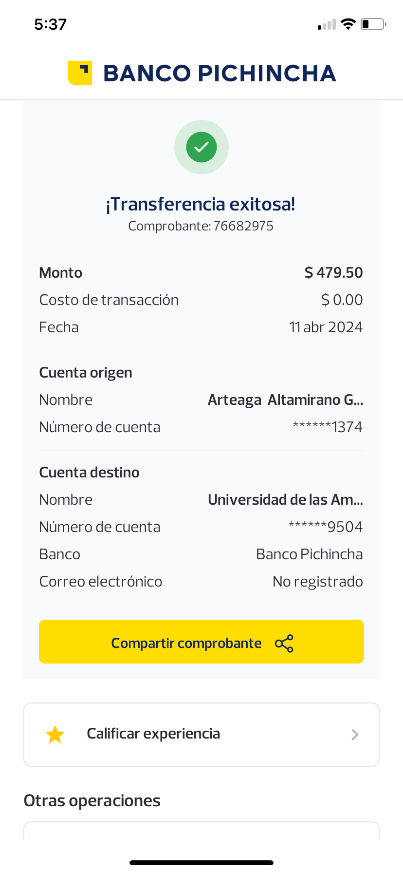Tap the status bar clock showing 5:37

(51, 24)
